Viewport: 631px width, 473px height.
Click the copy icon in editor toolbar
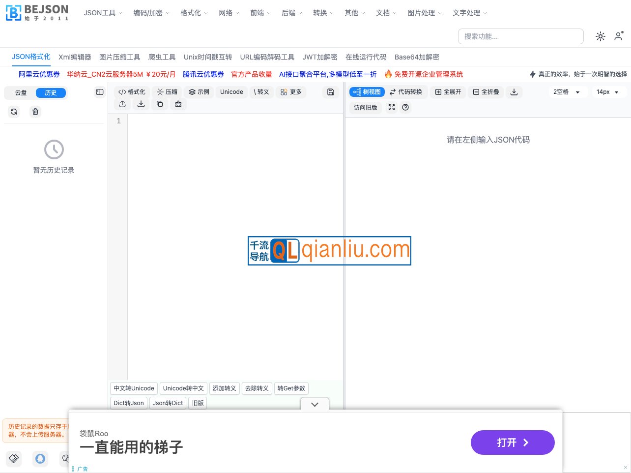[x=160, y=104]
